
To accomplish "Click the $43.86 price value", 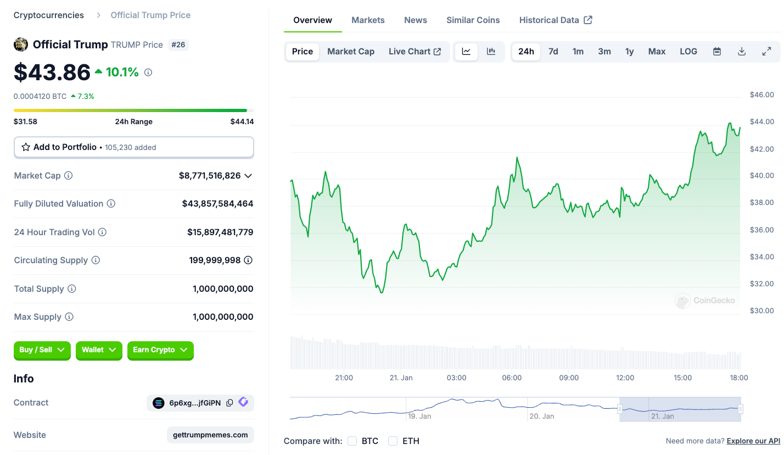I will [x=52, y=72].
